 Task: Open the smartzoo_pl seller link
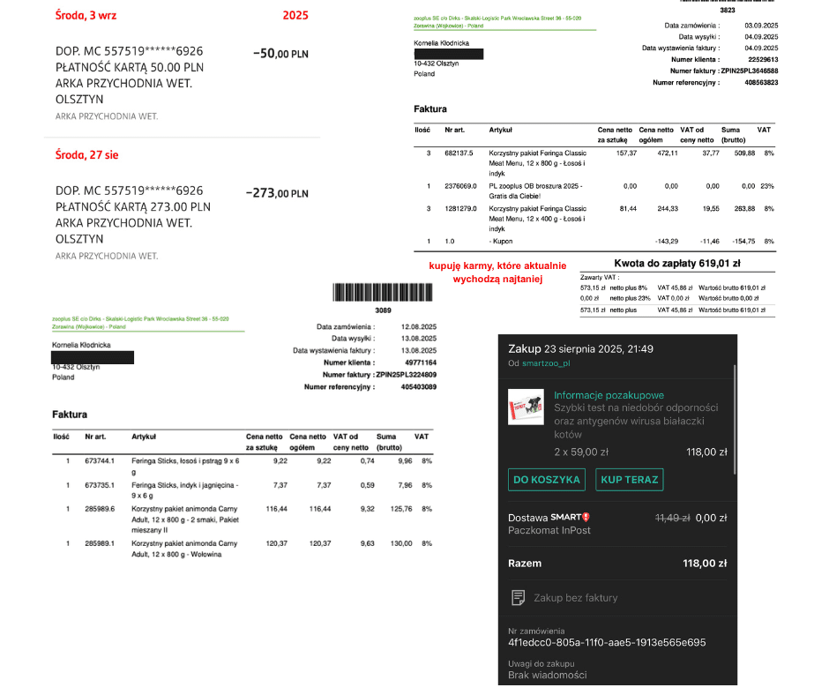546,363
